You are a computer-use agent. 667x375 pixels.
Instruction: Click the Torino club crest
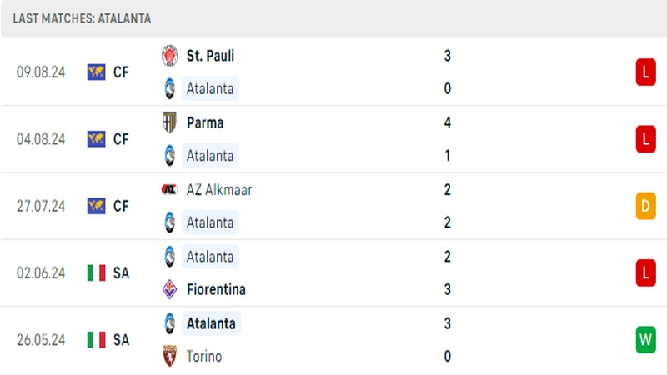(x=169, y=356)
